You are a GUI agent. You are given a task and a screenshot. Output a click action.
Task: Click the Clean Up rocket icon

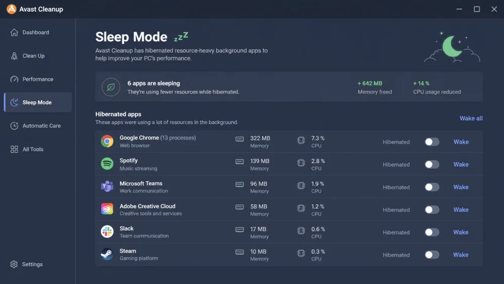pos(14,56)
